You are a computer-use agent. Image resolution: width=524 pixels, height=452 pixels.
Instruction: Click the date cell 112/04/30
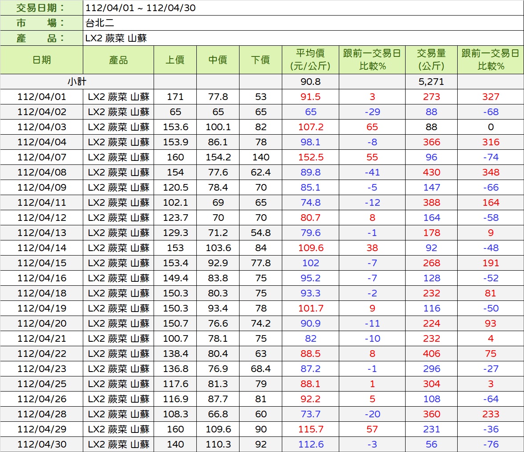(x=41, y=444)
